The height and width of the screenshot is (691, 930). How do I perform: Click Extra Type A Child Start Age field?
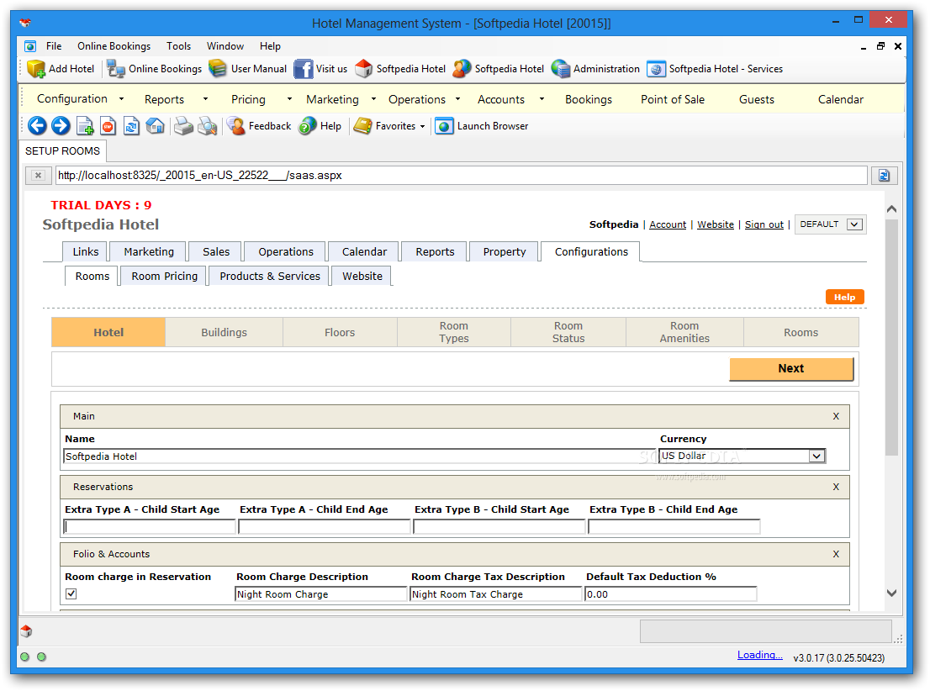coord(150,527)
